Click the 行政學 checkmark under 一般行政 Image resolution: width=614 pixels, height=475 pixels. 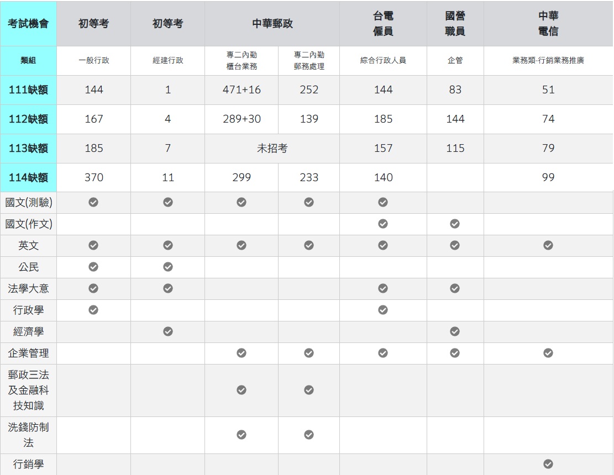tap(93, 310)
